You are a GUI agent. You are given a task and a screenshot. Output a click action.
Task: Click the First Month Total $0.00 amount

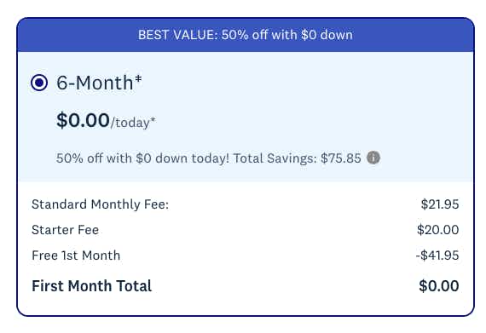[x=438, y=285]
